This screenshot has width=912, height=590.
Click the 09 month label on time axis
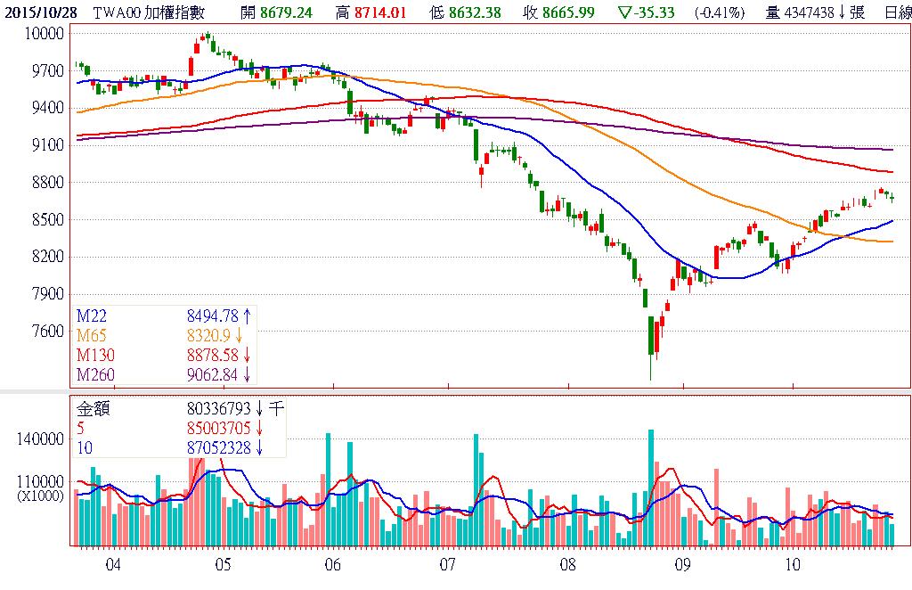tap(684, 564)
